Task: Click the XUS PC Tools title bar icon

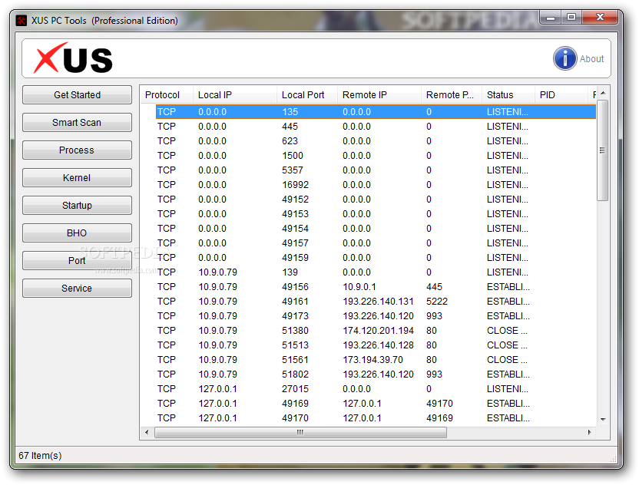Action: pyautogui.click(x=22, y=21)
